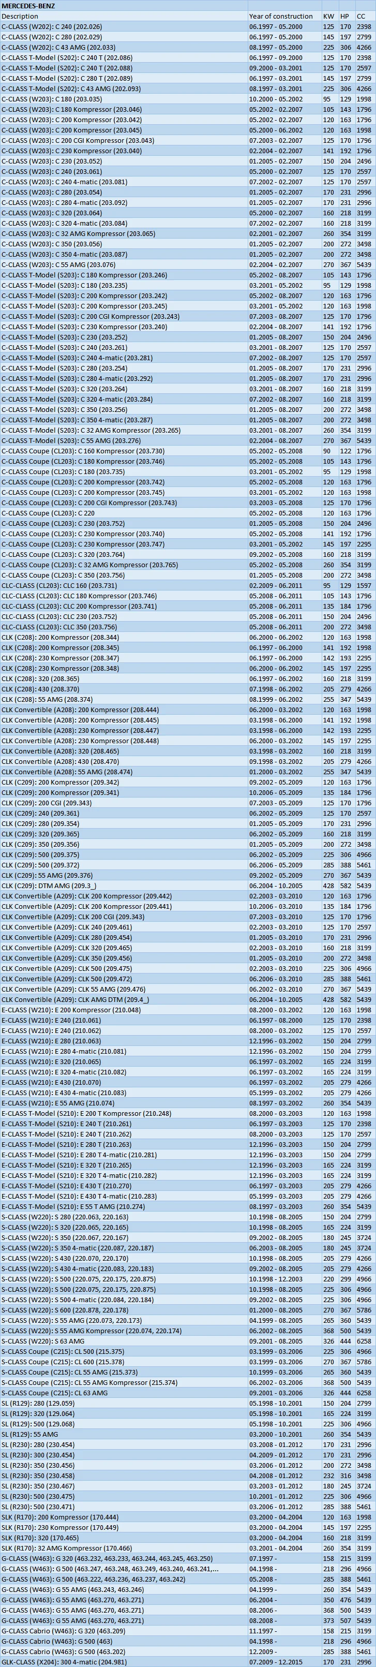Select row C-CLASS Coupe C 160 Kompressor (203.730)
376x1667 pixels.
188,451
